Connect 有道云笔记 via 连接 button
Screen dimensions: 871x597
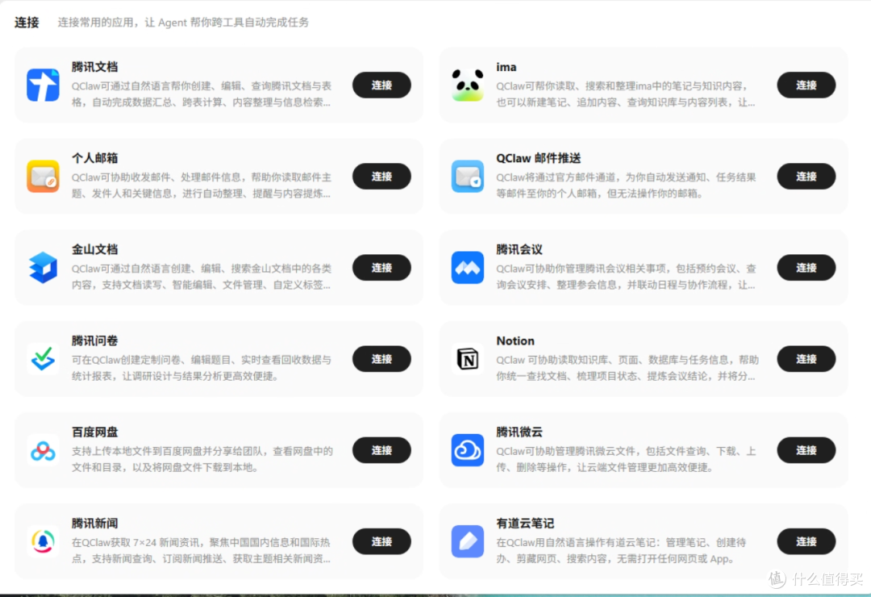pos(806,541)
